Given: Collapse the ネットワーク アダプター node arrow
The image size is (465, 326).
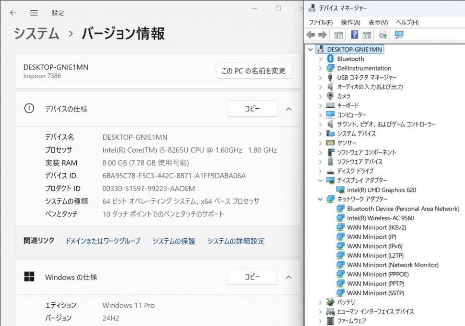Looking at the screenshot, I should (320, 199).
